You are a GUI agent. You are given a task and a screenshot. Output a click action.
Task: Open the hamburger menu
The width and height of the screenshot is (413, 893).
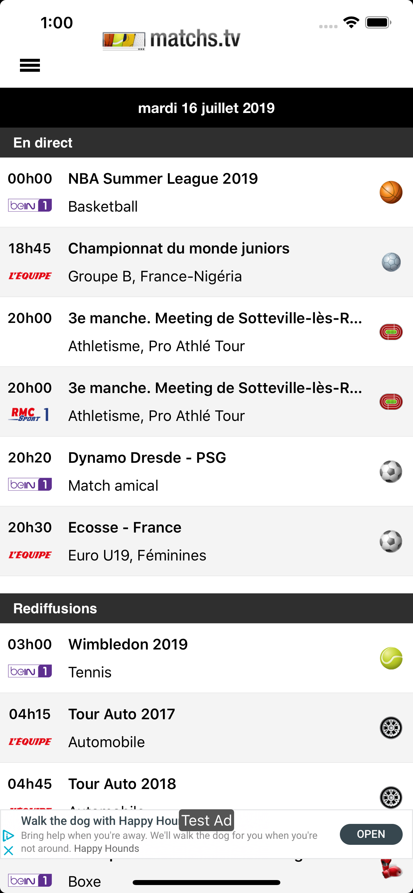[30, 65]
